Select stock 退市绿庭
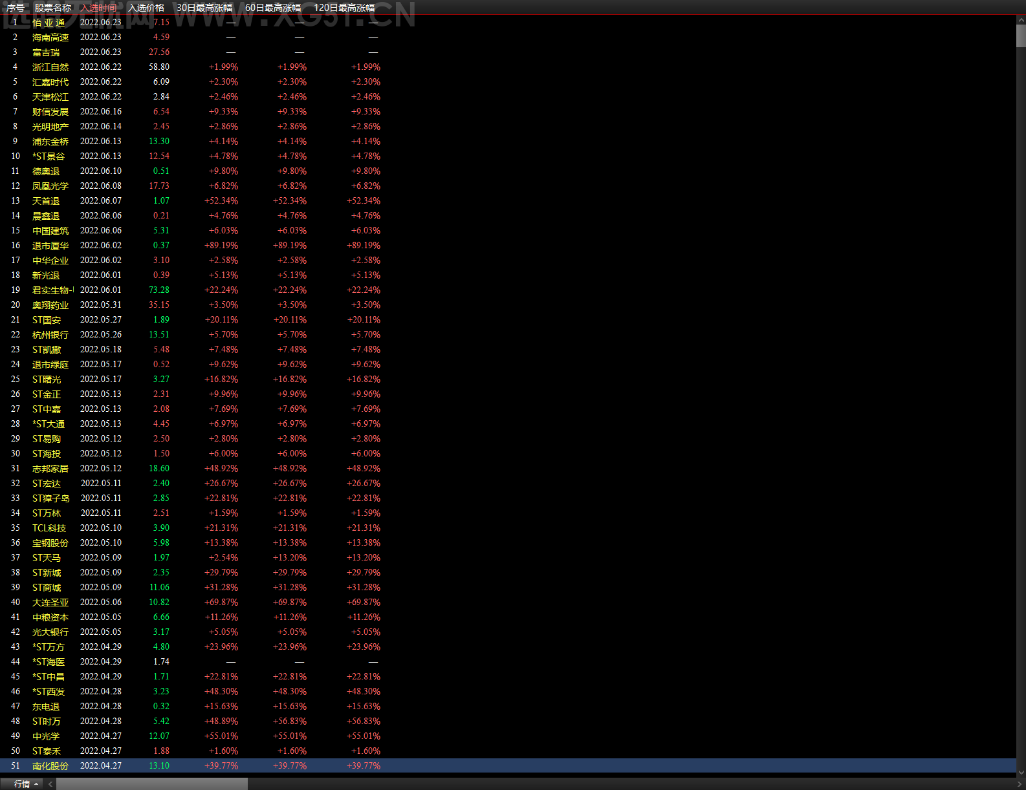 50,365
